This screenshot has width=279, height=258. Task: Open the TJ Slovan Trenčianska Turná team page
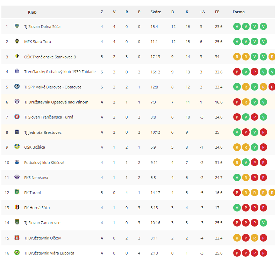click(49, 117)
